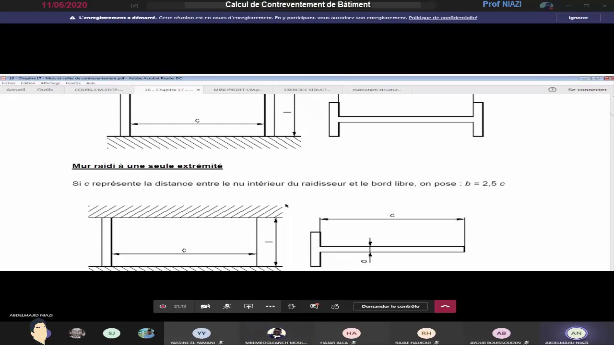
Task: Show the participants list
Action: pyautogui.click(x=335, y=306)
